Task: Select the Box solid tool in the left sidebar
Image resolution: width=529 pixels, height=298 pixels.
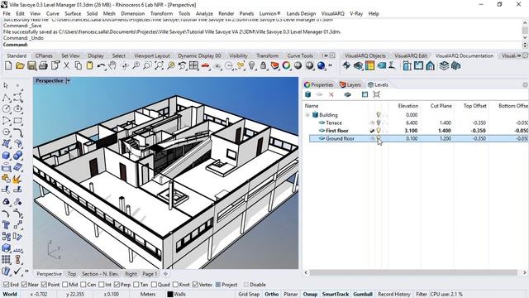Action: tap(7, 155)
